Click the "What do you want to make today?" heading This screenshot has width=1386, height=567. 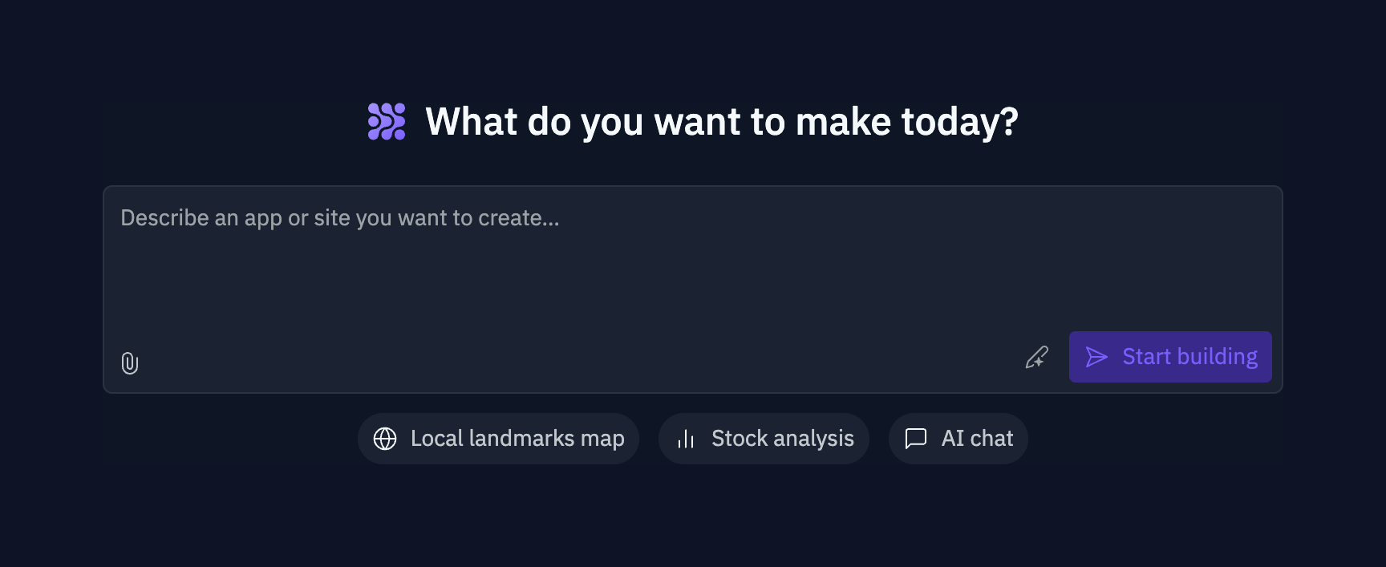click(x=722, y=122)
